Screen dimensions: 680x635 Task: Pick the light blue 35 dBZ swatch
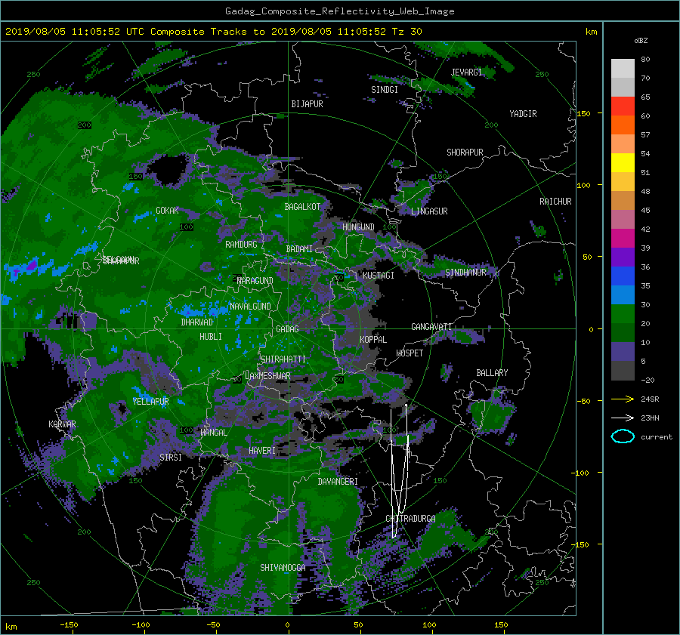pyautogui.click(x=623, y=294)
